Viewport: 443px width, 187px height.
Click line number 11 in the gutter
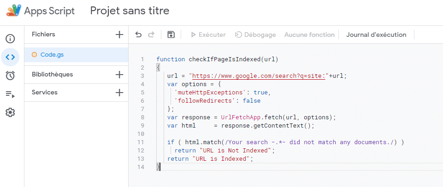click(142, 142)
